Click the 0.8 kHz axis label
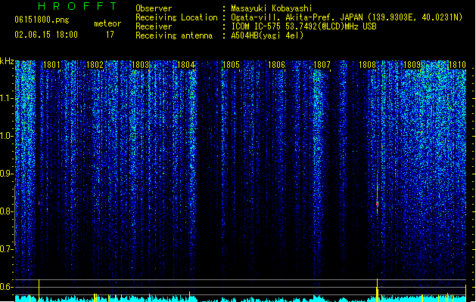 (x=6, y=211)
